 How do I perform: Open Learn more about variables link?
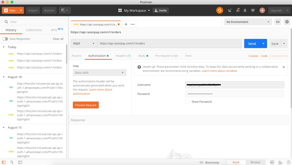click(220, 71)
